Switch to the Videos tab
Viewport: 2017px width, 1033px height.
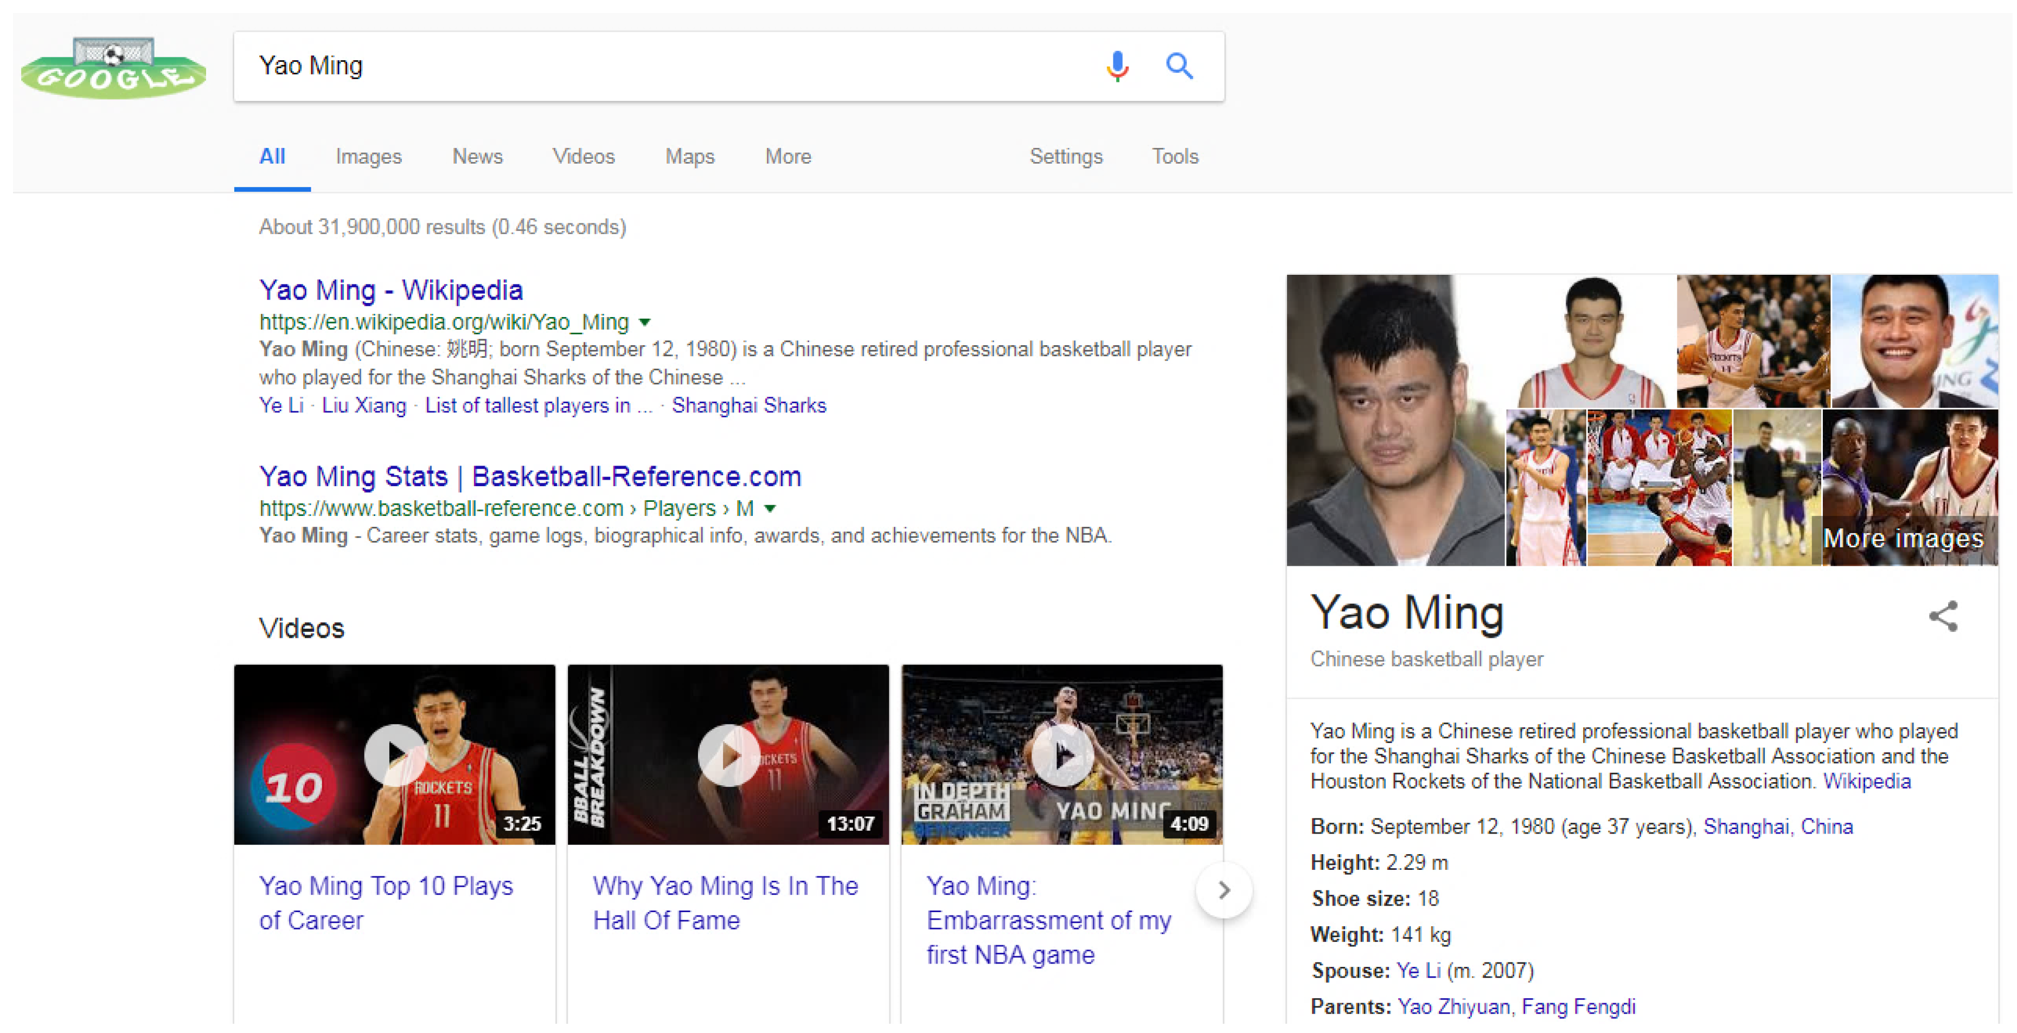pyautogui.click(x=584, y=157)
